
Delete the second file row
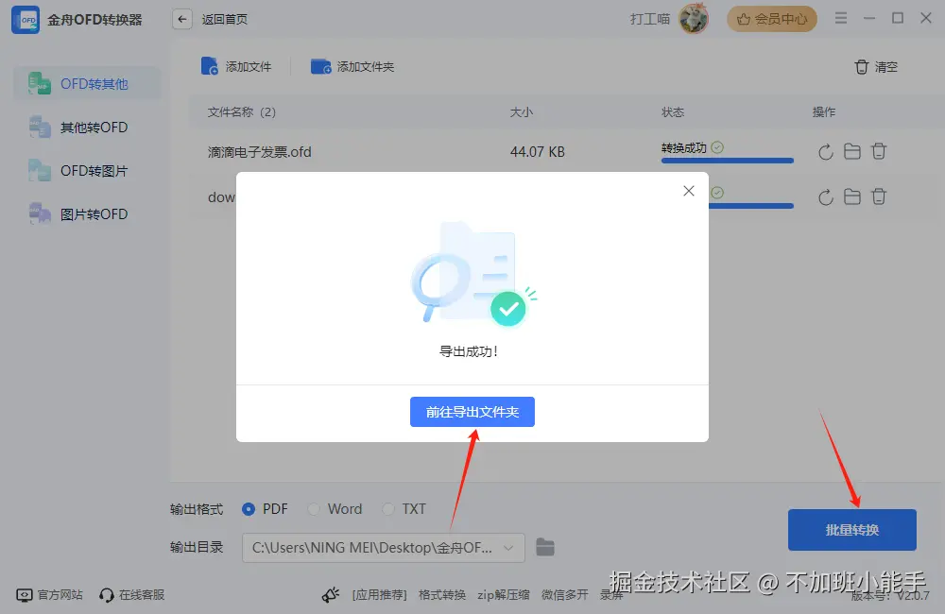coord(879,196)
